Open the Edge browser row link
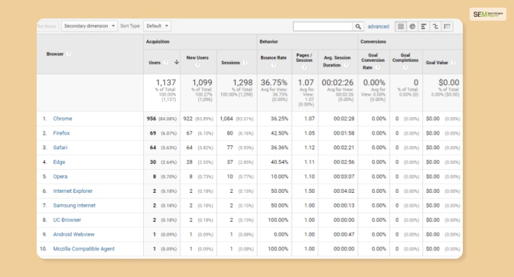This screenshot has height=277, width=514. click(x=60, y=162)
